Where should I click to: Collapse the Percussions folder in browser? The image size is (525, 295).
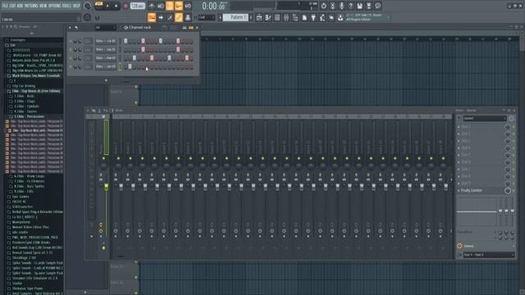coord(30,116)
